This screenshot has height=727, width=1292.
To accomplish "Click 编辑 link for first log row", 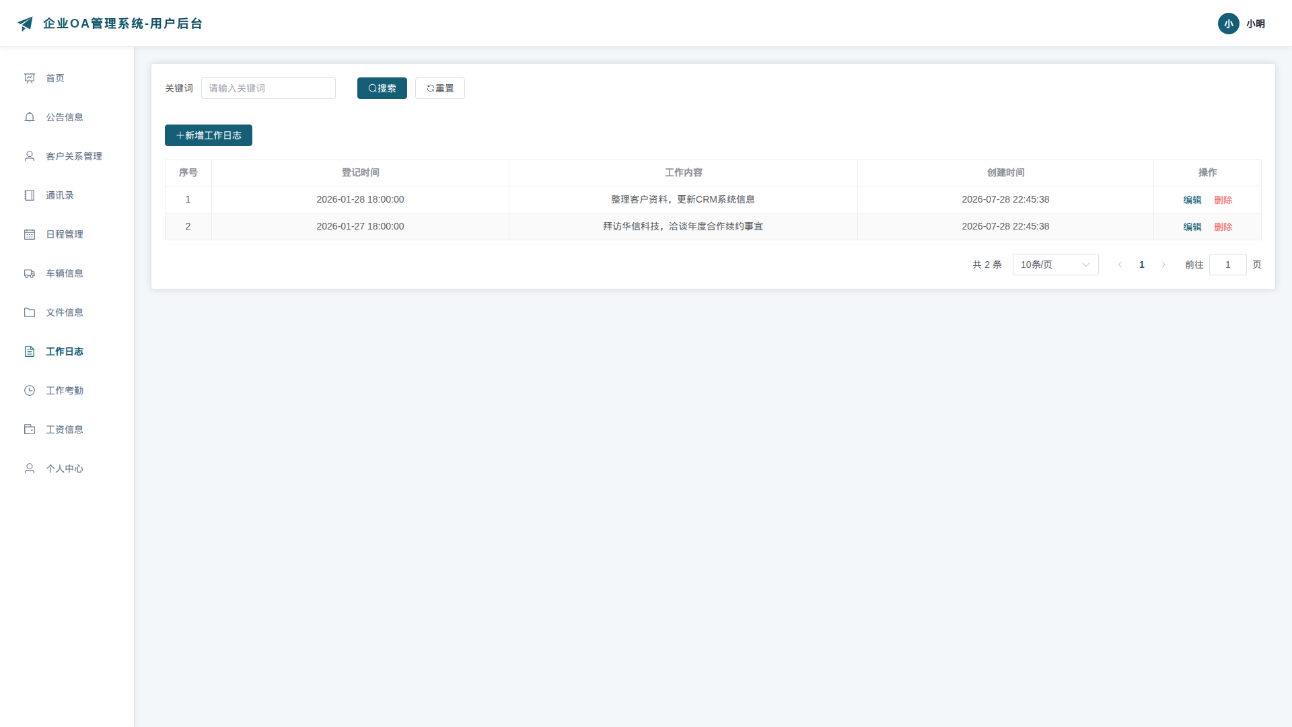I will [x=1192, y=200].
